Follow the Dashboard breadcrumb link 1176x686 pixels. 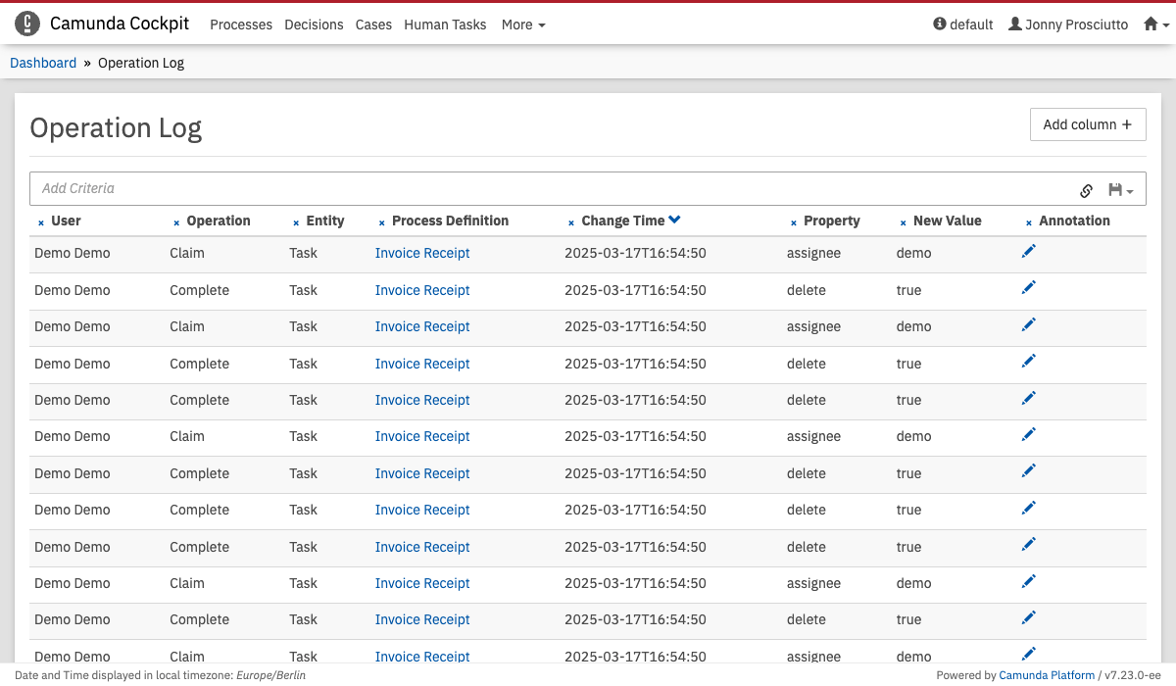click(x=43, y=63)
